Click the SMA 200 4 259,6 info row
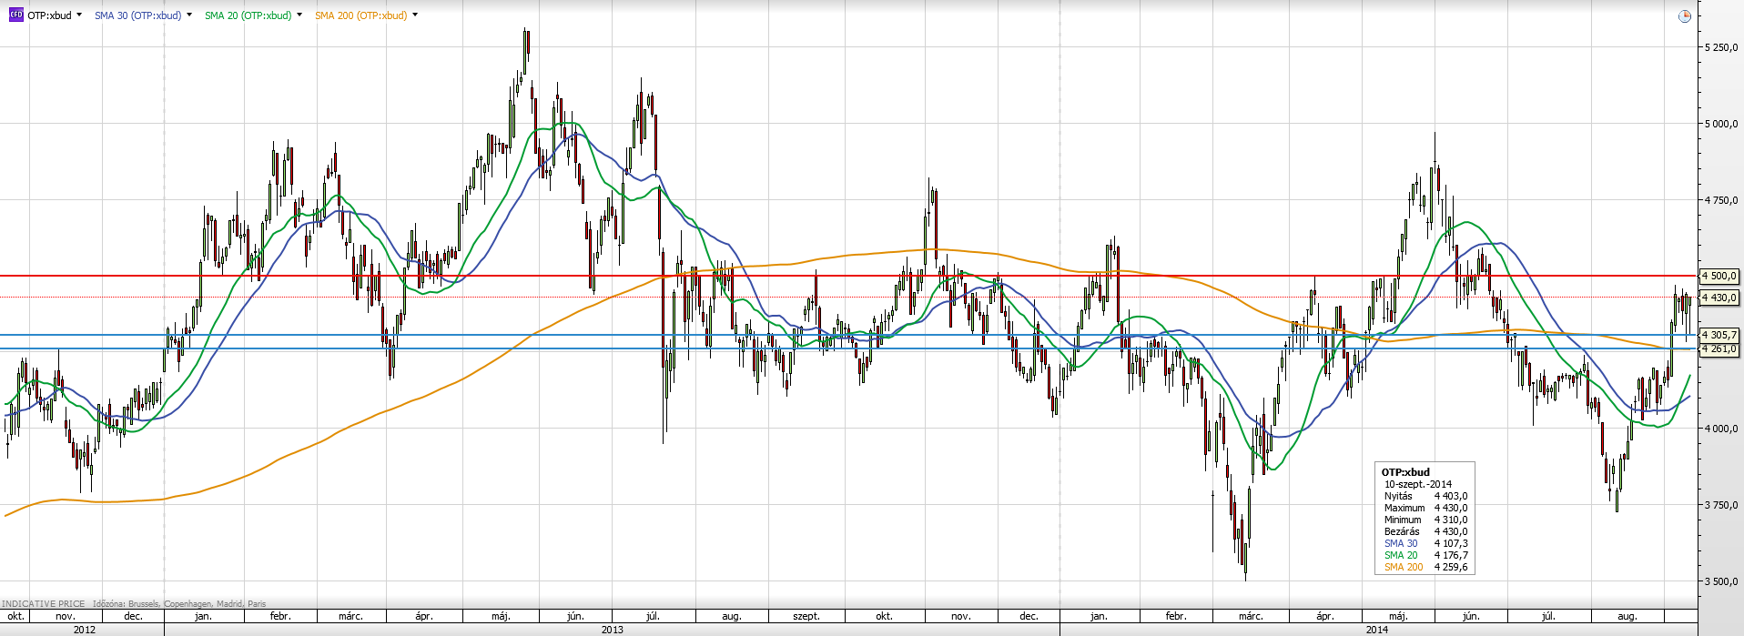This screenshot has width=1744, height=636. click(x=1425, y=567)
